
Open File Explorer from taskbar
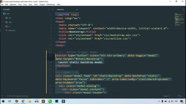[30, 101]
